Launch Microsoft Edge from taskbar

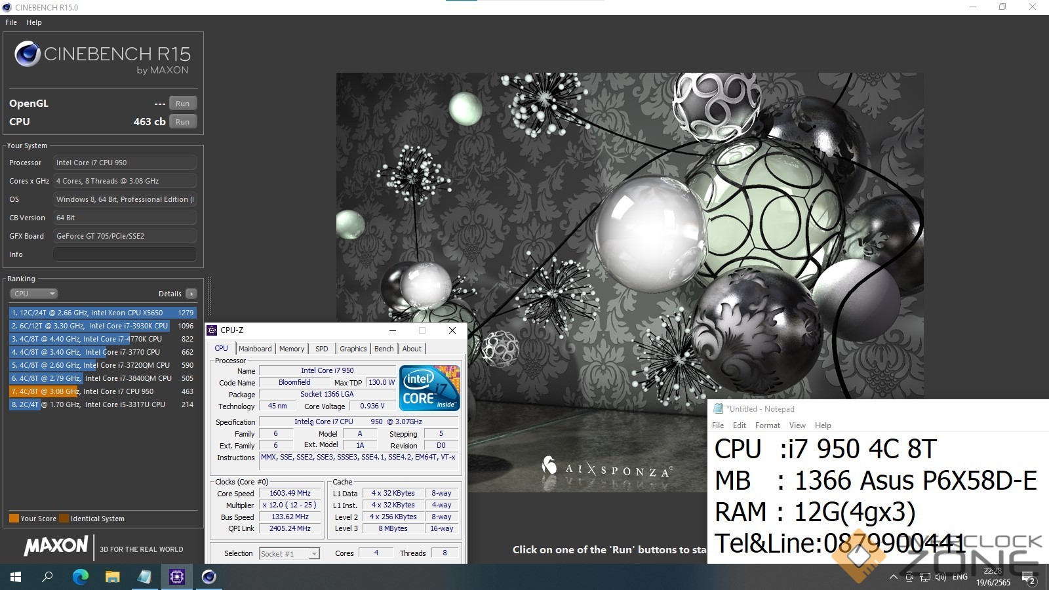pyautogui.click(x=80, y=577)
